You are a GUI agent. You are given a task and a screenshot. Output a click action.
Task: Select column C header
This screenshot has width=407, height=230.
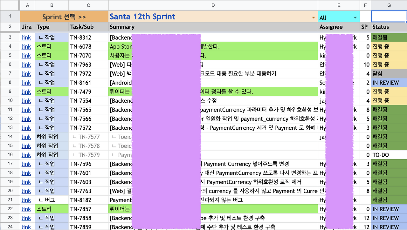[x=88, y=5]
